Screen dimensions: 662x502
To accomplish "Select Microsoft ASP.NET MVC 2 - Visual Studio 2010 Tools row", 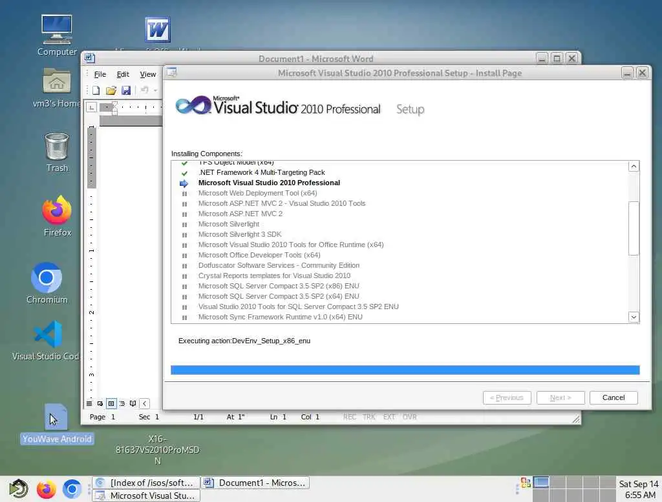I will click(282, 203).
